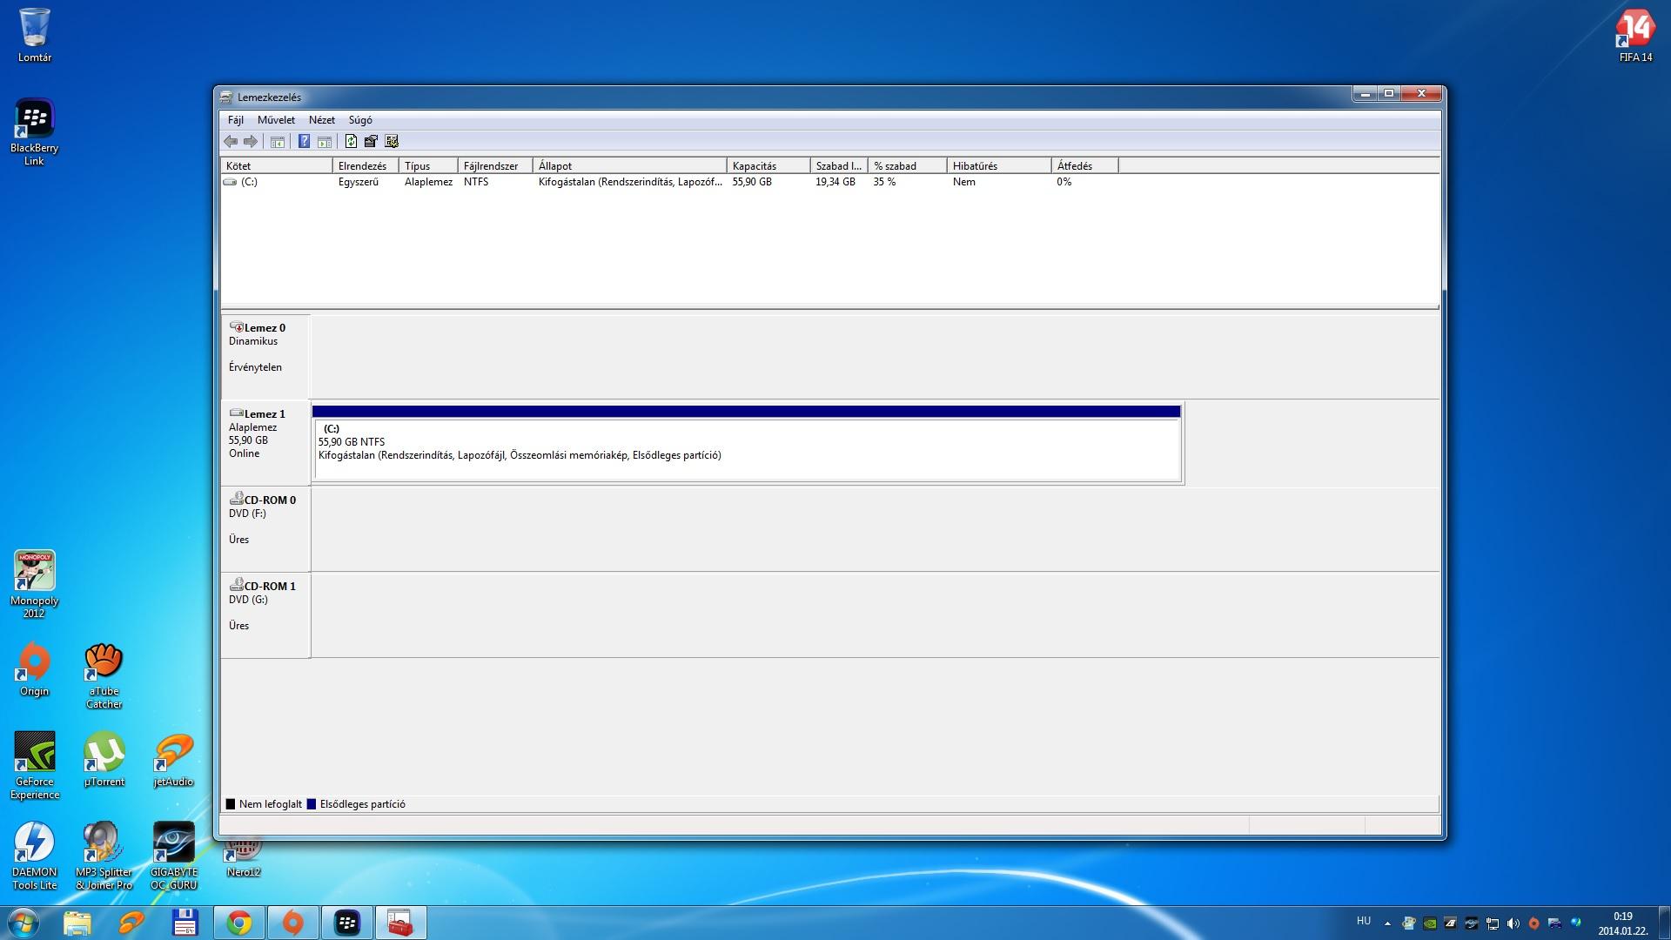This screenshot has height=940, width=1671.
Task: Click the Back arrow in the toolbar
Action: 231,141
